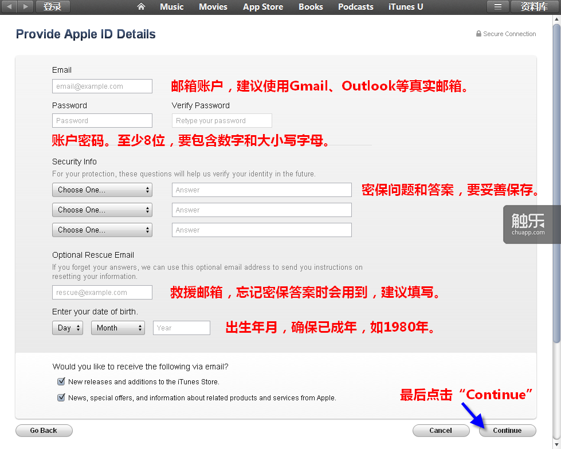
Task: Click 'Would you like to receive' question text
Action: pos(140,367)
